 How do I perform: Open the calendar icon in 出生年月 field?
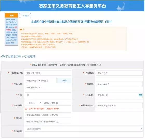140,95
